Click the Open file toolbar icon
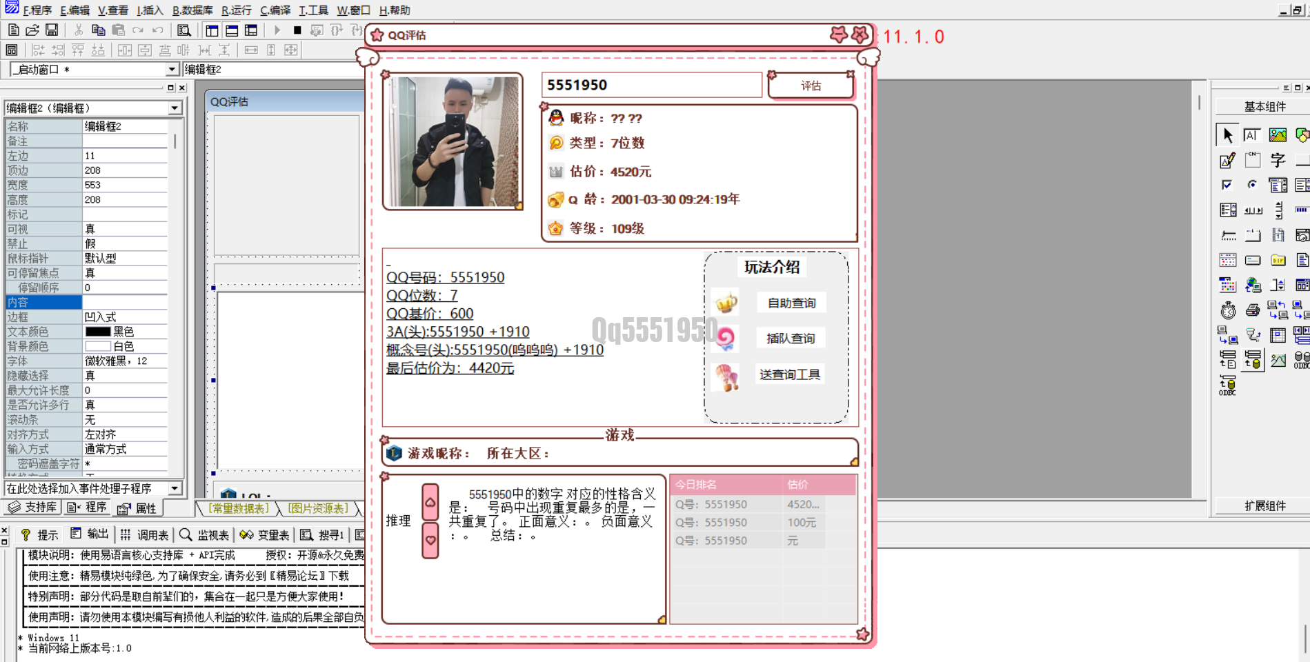 (32, 30)
